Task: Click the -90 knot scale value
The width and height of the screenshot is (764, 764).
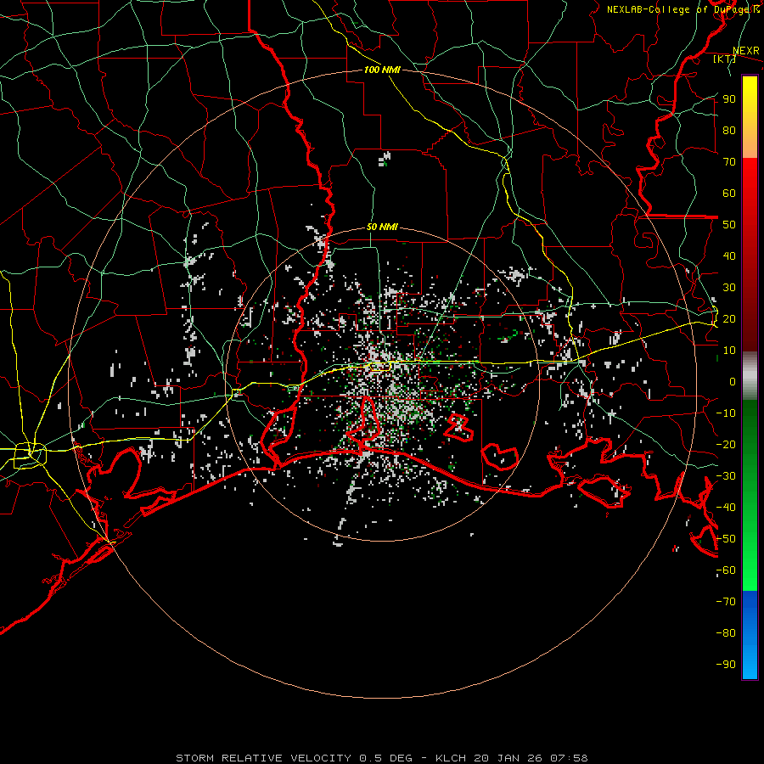Action: [726, 665]
